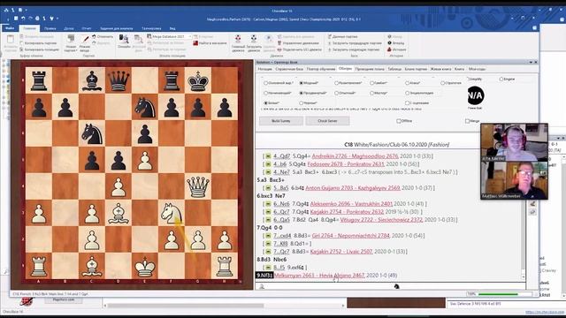
Task: Toggle the Merge checkbox
Action: click(468, 121)
